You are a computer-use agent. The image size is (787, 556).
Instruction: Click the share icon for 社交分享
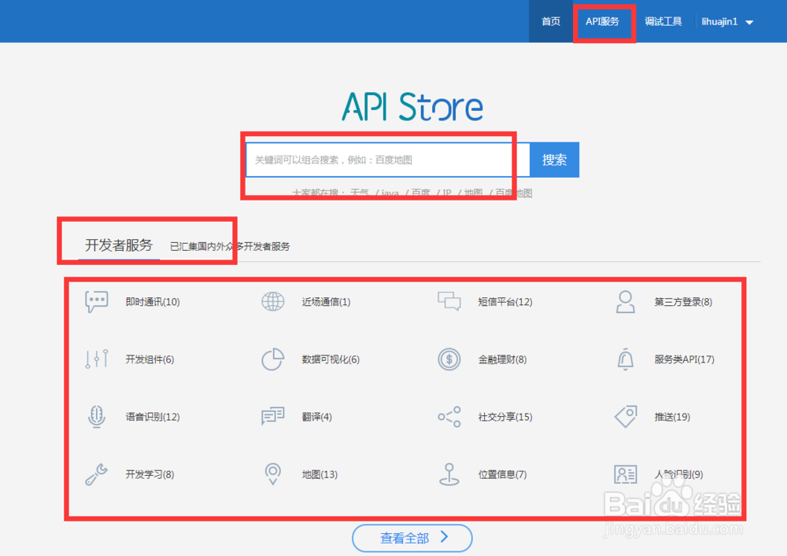point(449,417)
